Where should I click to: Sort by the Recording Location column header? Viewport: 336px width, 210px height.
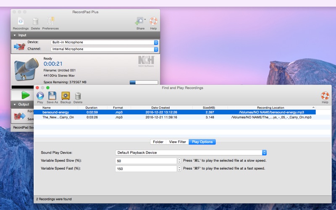[270, 108]
